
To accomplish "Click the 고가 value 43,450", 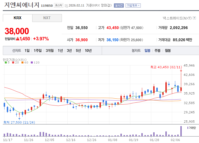I will point(113,28).
